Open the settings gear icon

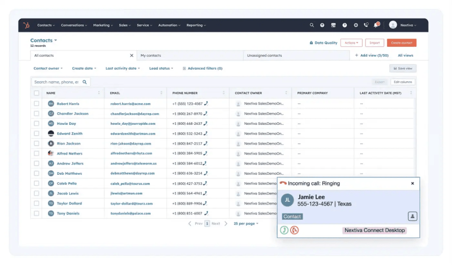(356, 25)
